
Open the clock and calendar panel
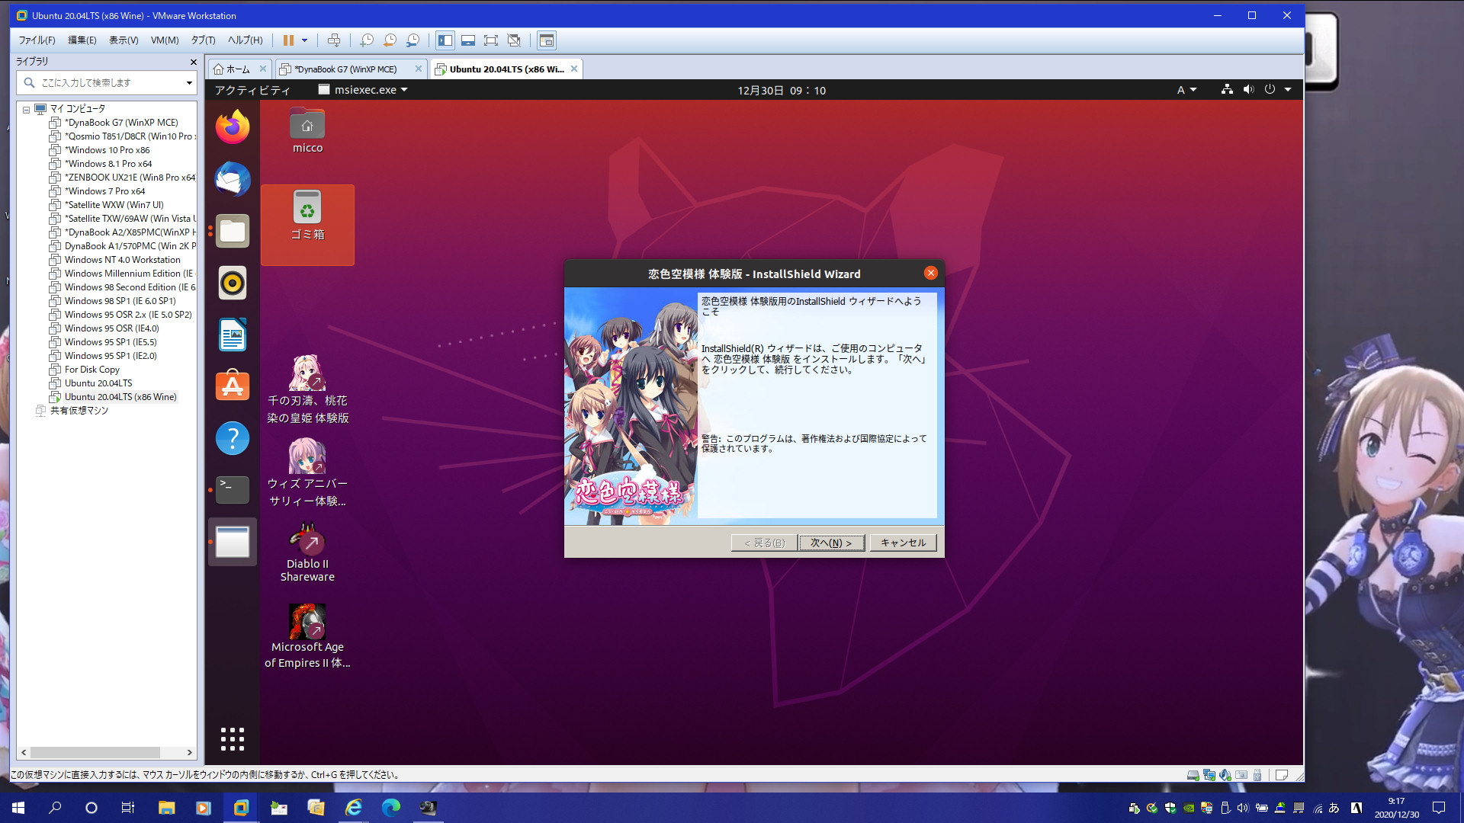(782, 90)
